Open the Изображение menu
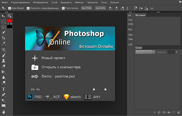The height and width of the screenshot is (116, 182). pyautogui.click(x=41, y=2)
